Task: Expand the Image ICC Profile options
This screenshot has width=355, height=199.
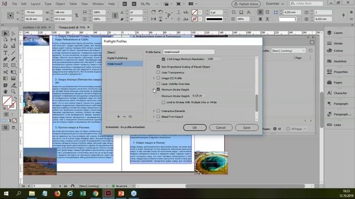Action: point(154,78)
